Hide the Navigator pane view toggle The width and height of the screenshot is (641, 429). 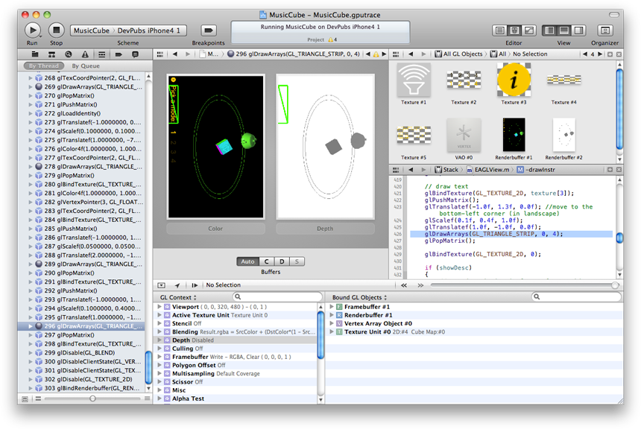point(549,31)
